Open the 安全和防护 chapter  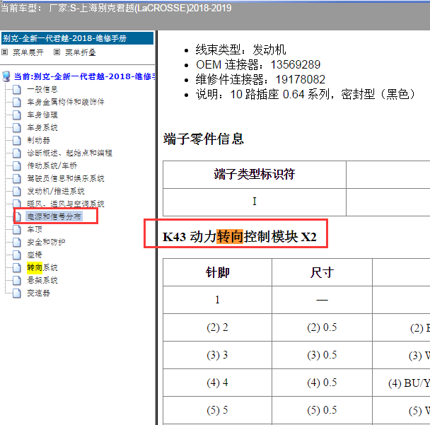click(46, 242)
